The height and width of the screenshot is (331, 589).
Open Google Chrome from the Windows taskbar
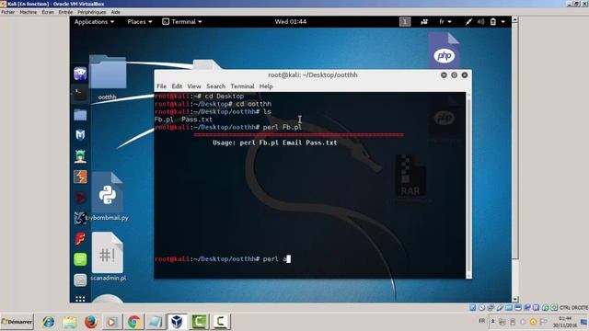coord(133,322)
